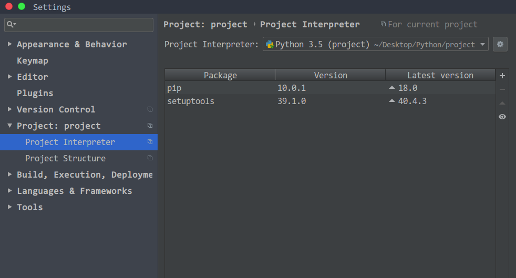Select the setuptools package row

pyautogui.click(x=330, y=101)
